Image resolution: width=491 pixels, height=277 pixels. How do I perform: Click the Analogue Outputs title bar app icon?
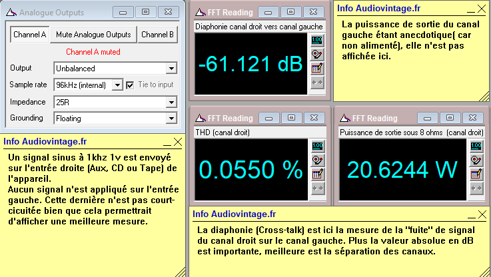11,13
